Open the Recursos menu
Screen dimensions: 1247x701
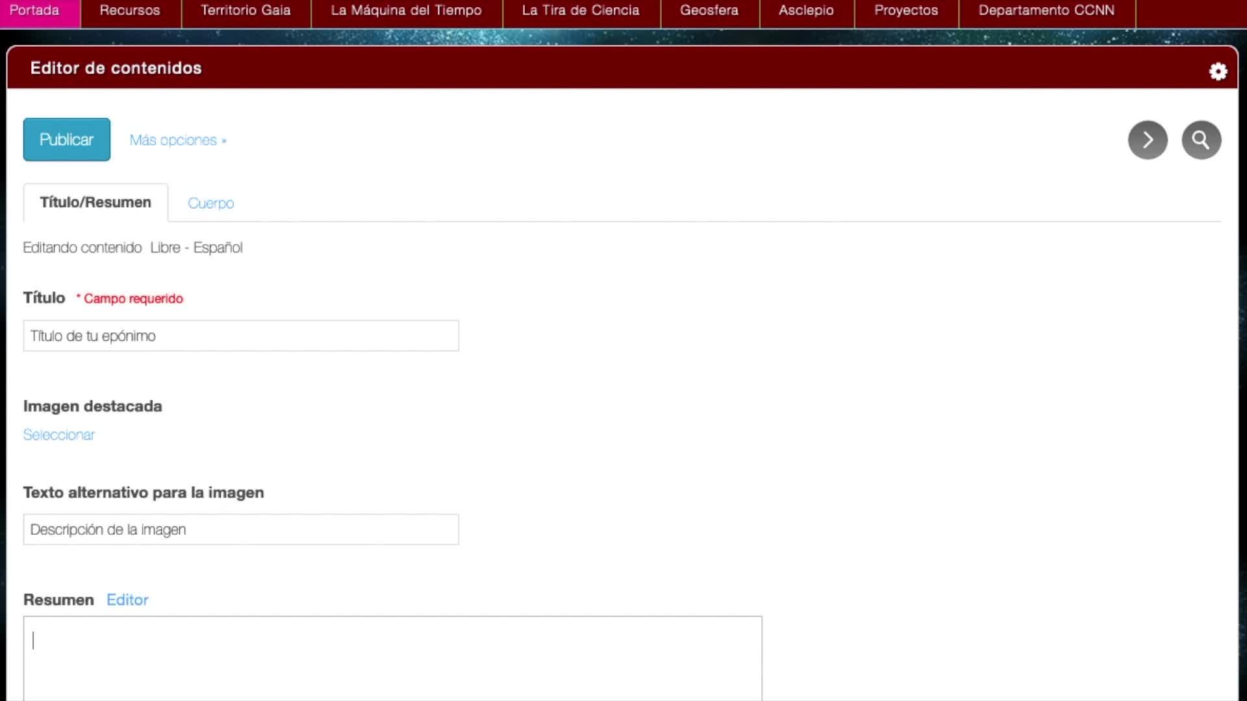[130, 10]
